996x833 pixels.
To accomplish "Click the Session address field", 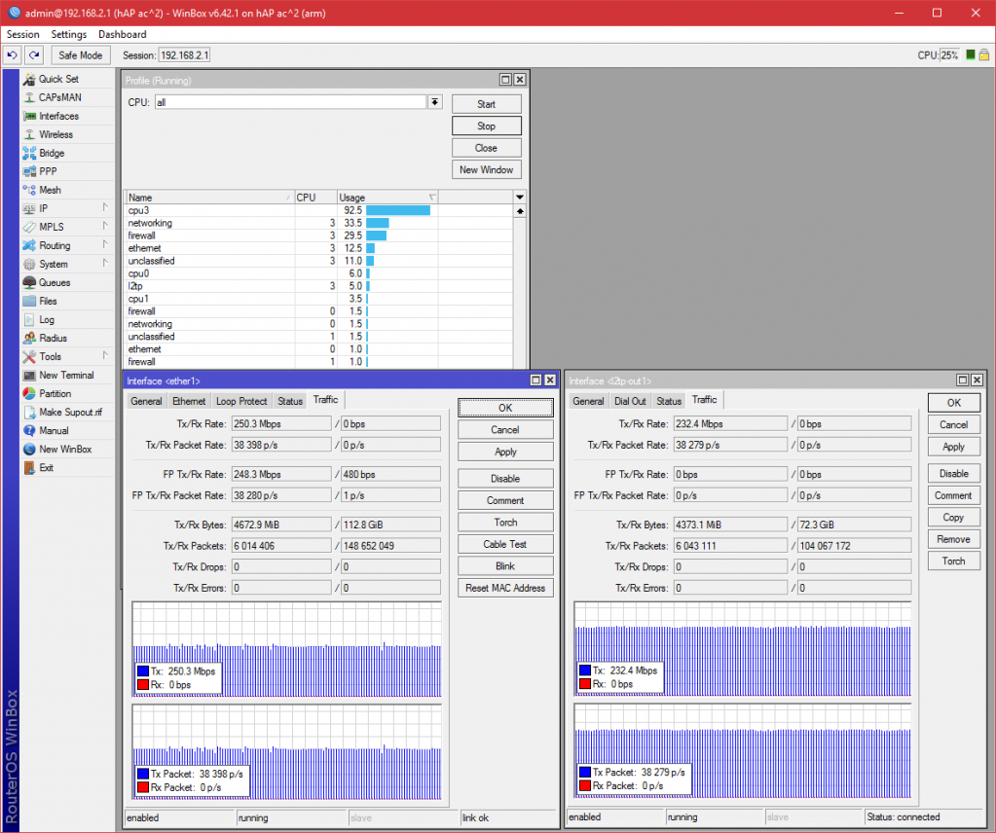I will click(184, 55).
